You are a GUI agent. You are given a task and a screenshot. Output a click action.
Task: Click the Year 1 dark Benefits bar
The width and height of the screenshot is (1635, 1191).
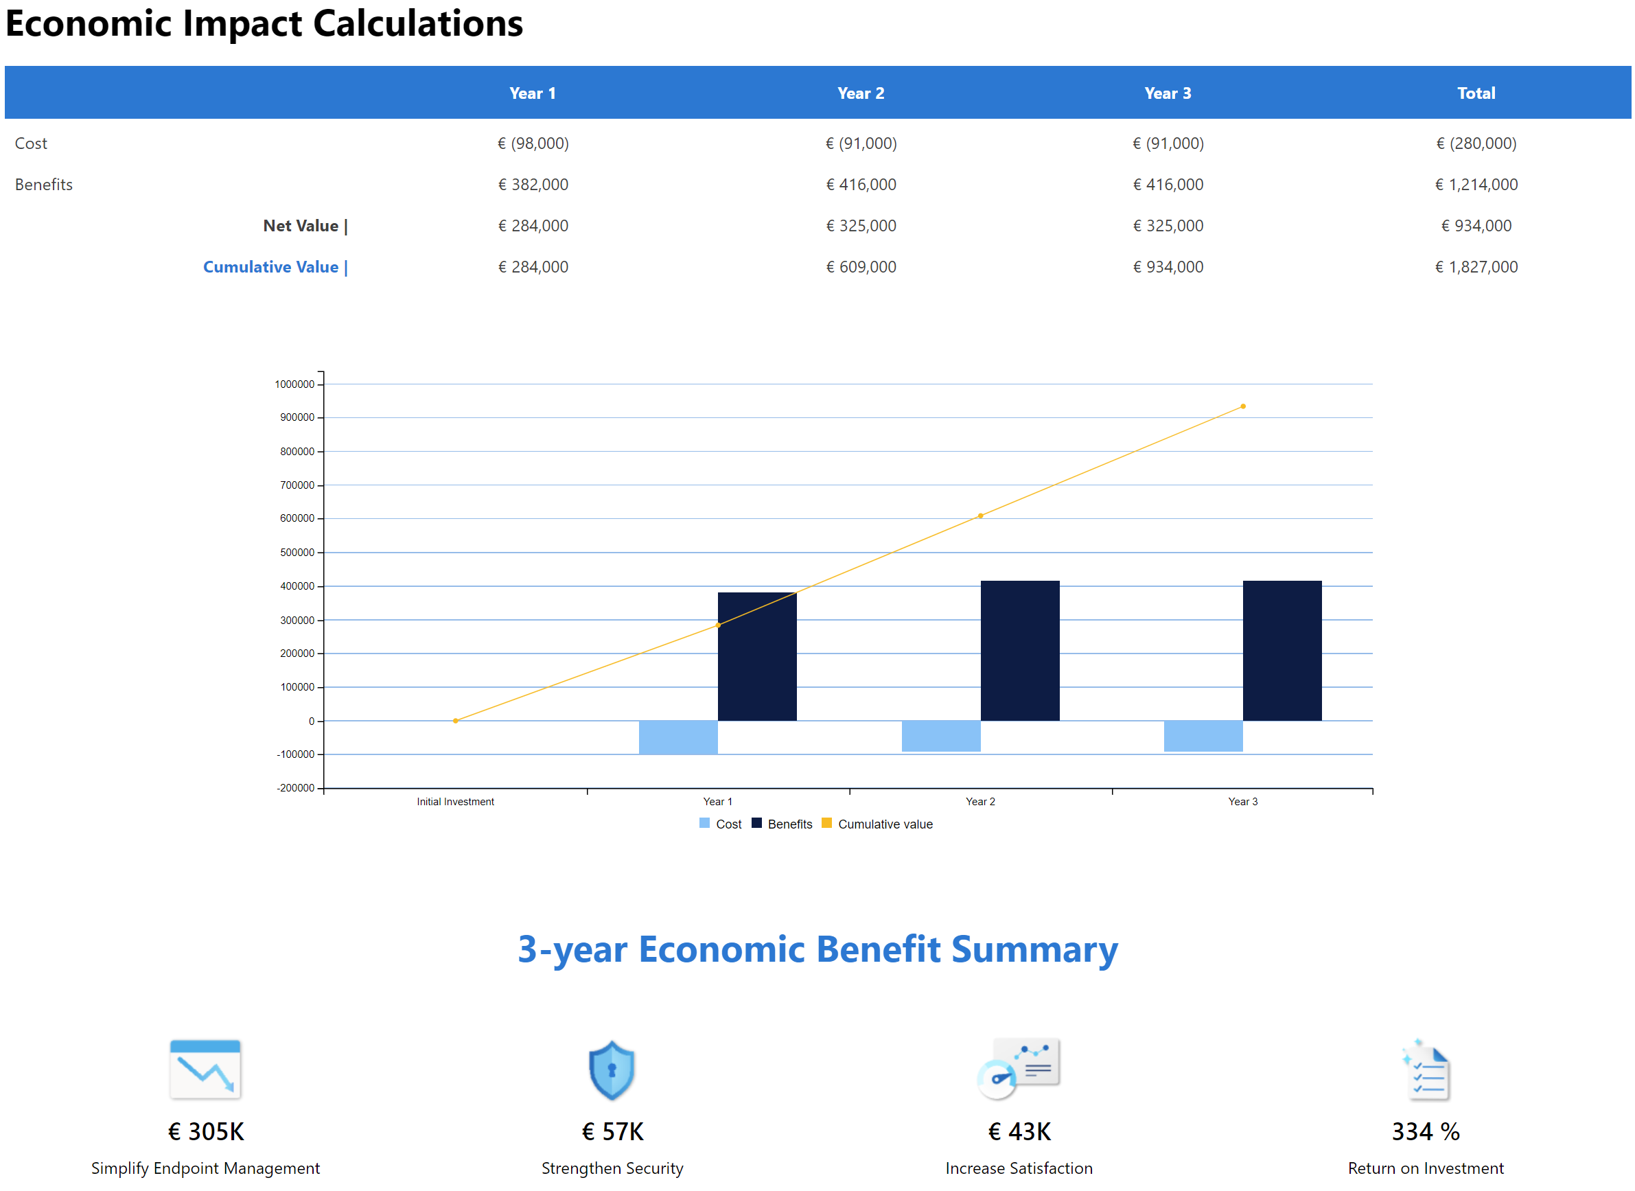(x=758, y=657)
